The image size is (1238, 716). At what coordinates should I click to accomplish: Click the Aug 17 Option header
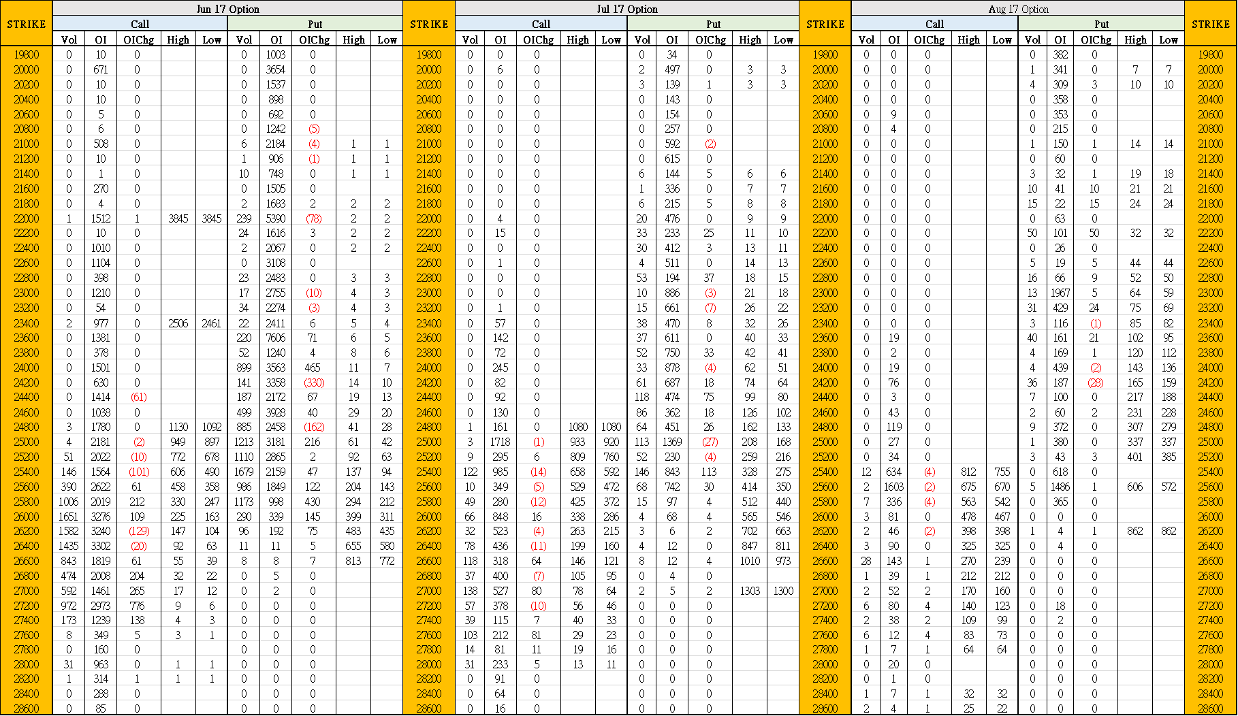tap(1017, 9)
